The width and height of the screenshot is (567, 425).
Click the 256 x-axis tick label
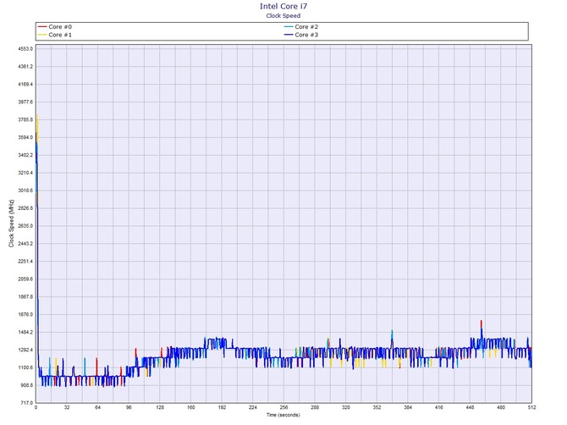point(283,407)
